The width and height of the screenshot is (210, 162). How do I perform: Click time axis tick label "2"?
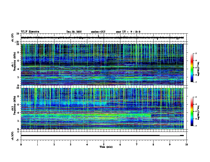tap(54, 145)
